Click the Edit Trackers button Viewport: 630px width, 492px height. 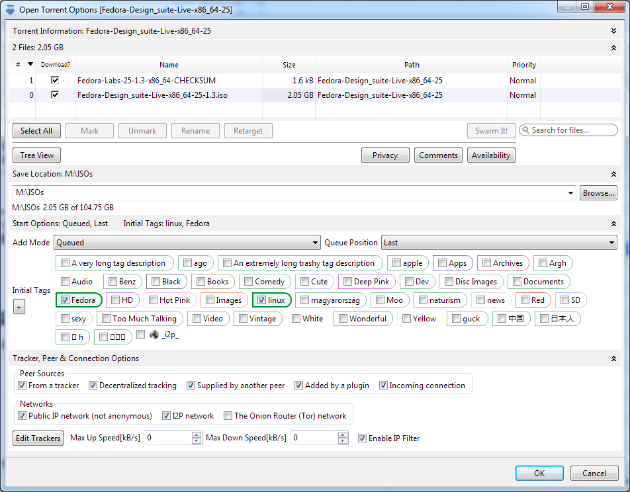pyautogui.click(x=38, y=438)
